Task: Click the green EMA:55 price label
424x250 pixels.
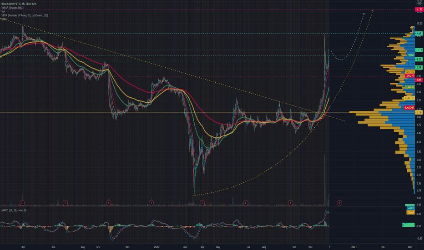Action: click(x=410, y=87)
